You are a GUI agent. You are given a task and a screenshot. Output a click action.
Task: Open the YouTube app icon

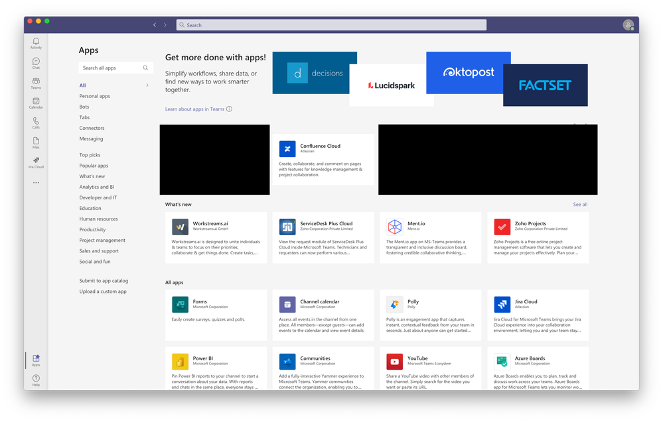394,361
